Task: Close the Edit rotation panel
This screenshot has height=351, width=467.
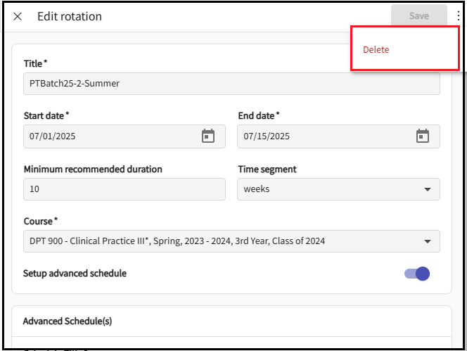Action: point(18,16)
